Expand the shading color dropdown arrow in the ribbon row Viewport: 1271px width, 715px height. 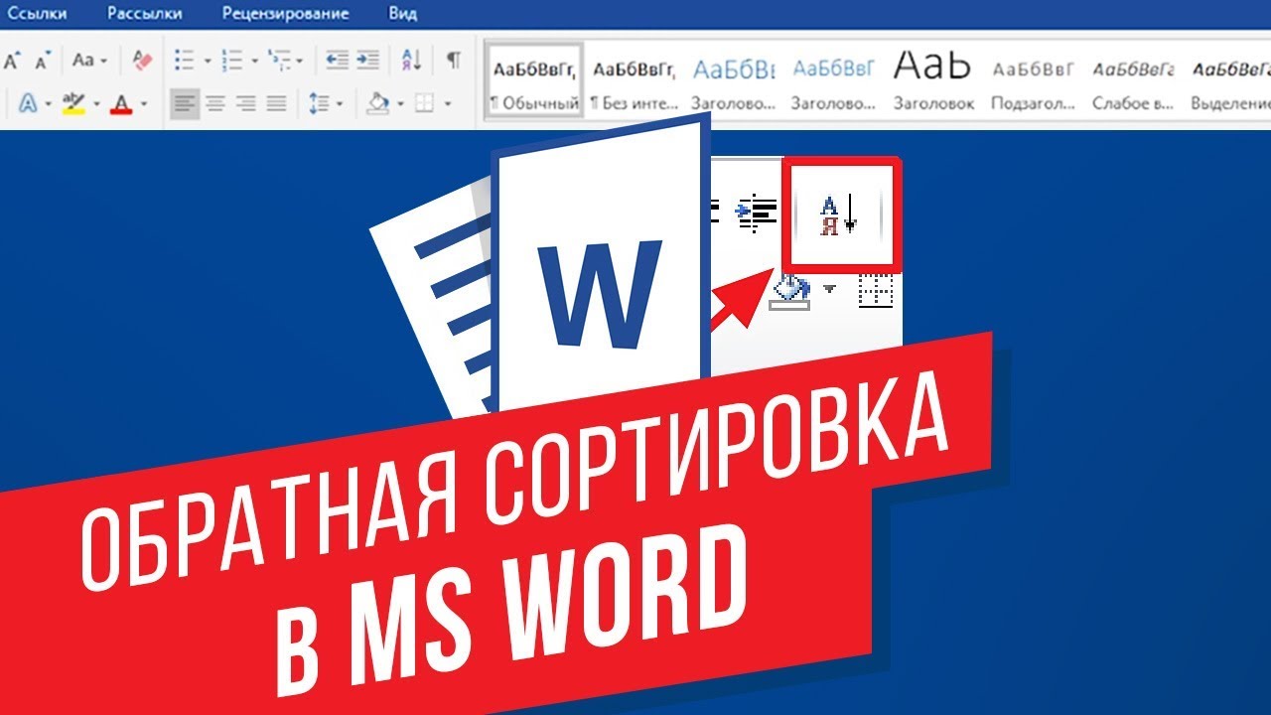tap(400, 102)
